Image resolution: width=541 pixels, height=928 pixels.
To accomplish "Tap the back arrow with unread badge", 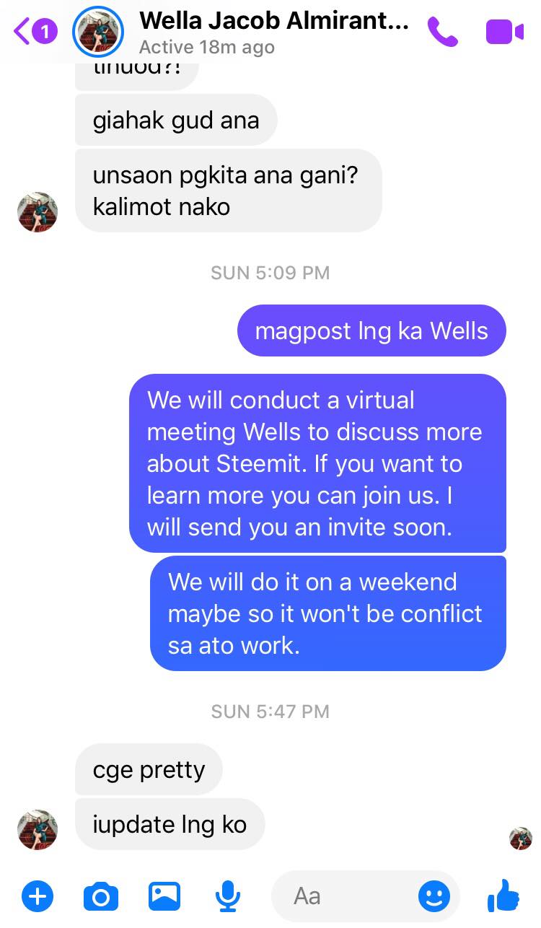I will 35,31.
